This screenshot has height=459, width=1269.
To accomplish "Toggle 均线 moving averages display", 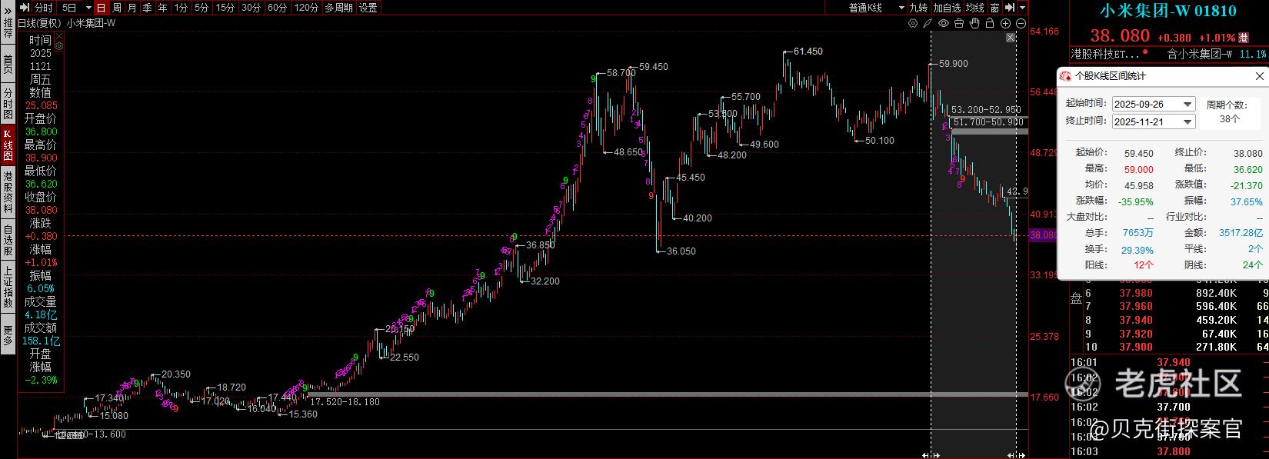I will pos(975,8).
